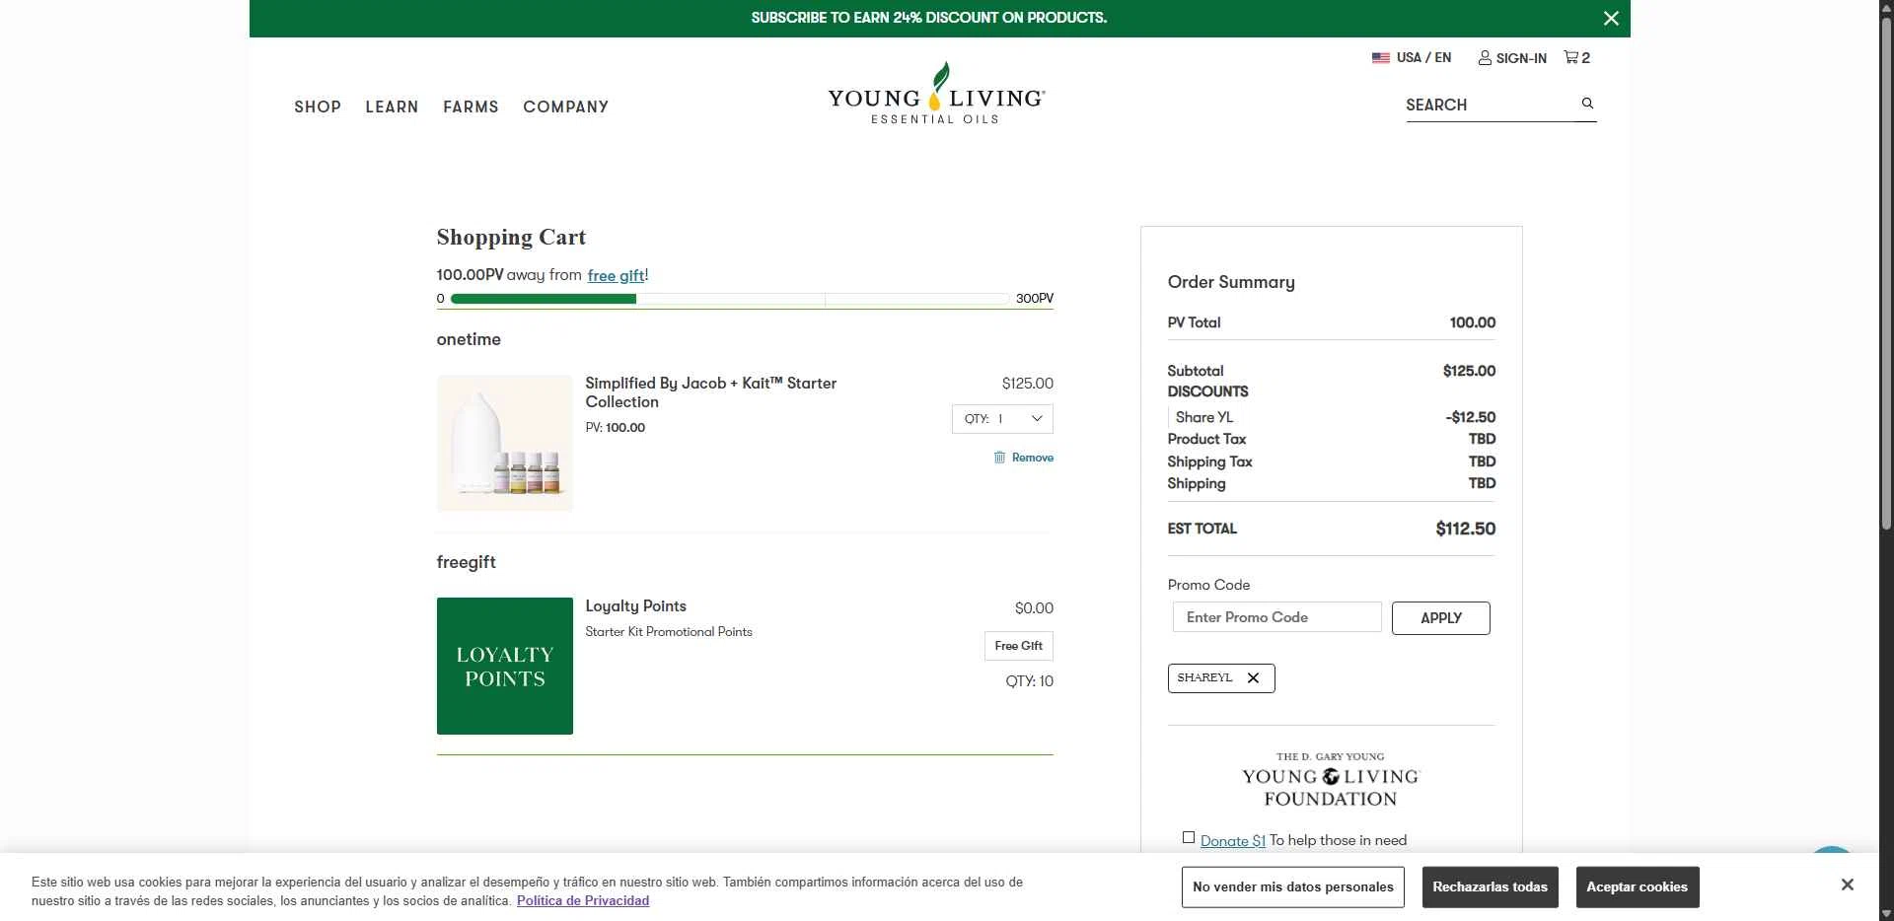
Task: Click the Free Gift badge
Action: pyautogui.click(x=1019, y=646)
